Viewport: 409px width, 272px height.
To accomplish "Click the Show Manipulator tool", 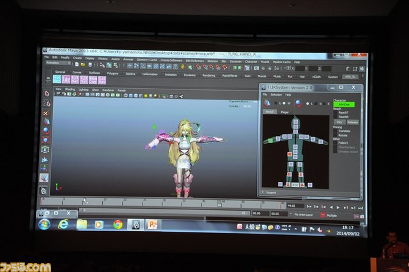I will [x=44, y=168].
